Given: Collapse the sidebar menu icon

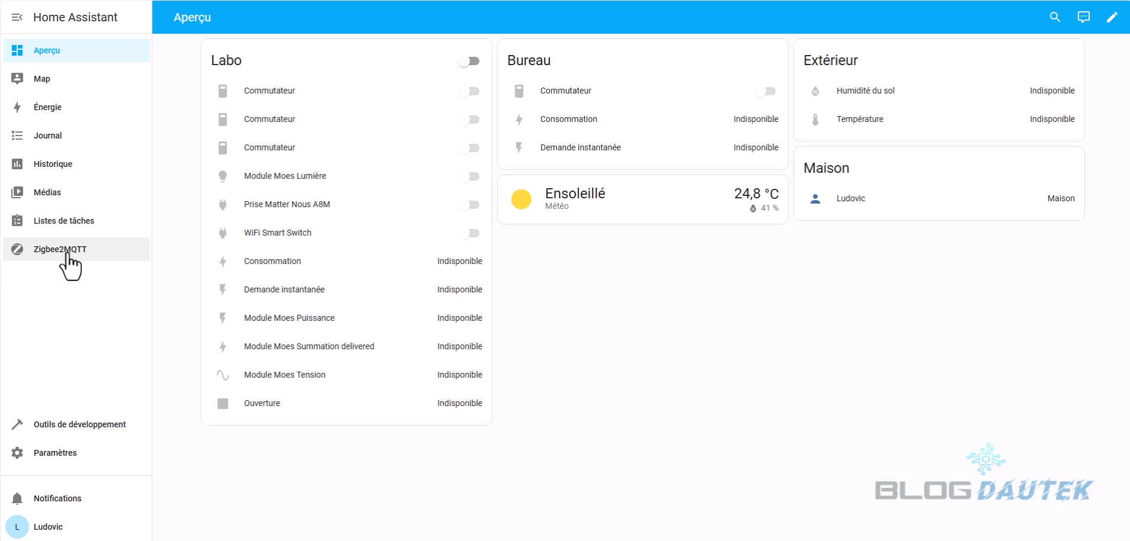Looking at the screenshot, I should pyautogui.click(x=17, y=17).
